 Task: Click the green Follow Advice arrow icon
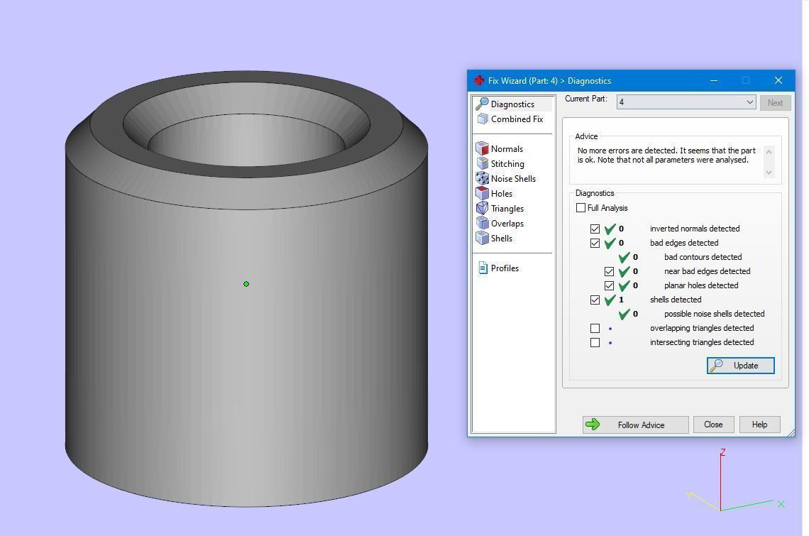pyautogui.click(x=593, y=425)
